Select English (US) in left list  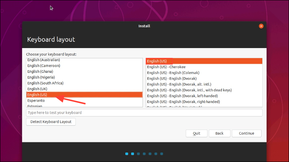click(84, 95)
